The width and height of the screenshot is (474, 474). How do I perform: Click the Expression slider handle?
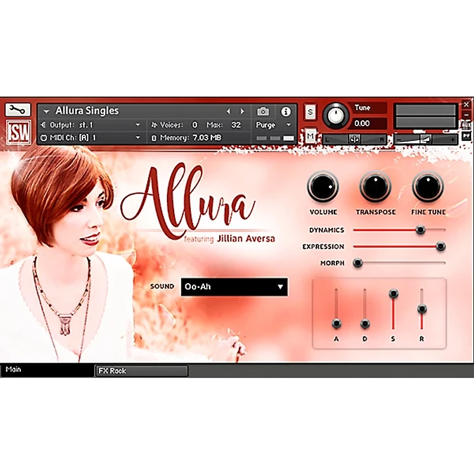tap(441, 246)
